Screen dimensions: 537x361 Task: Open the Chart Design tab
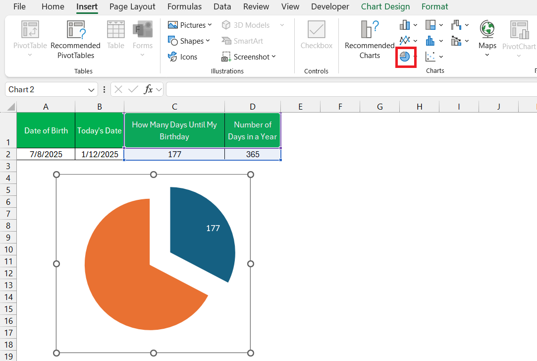(385, 6)
